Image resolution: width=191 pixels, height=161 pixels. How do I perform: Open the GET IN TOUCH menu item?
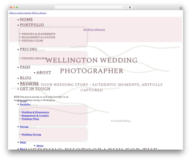(x=35, y=89)
